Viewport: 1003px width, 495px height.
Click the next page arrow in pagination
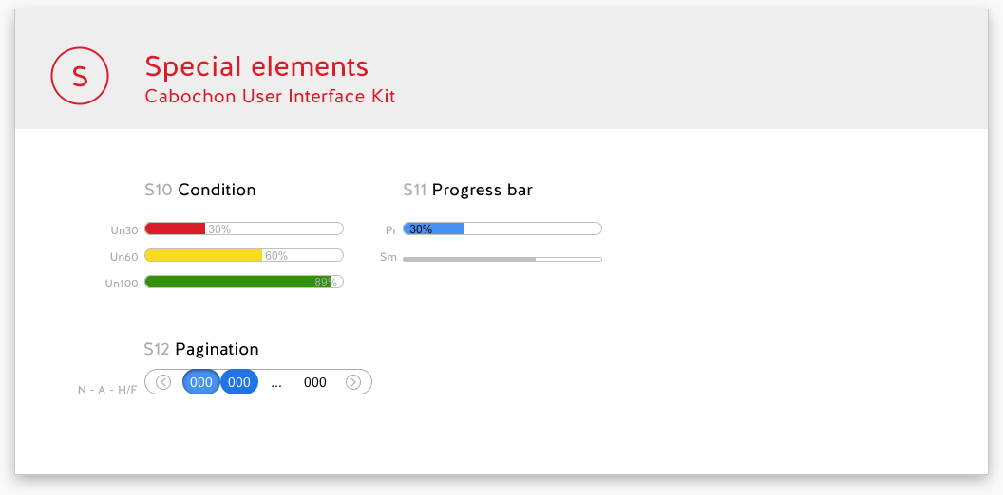point(353,382)
